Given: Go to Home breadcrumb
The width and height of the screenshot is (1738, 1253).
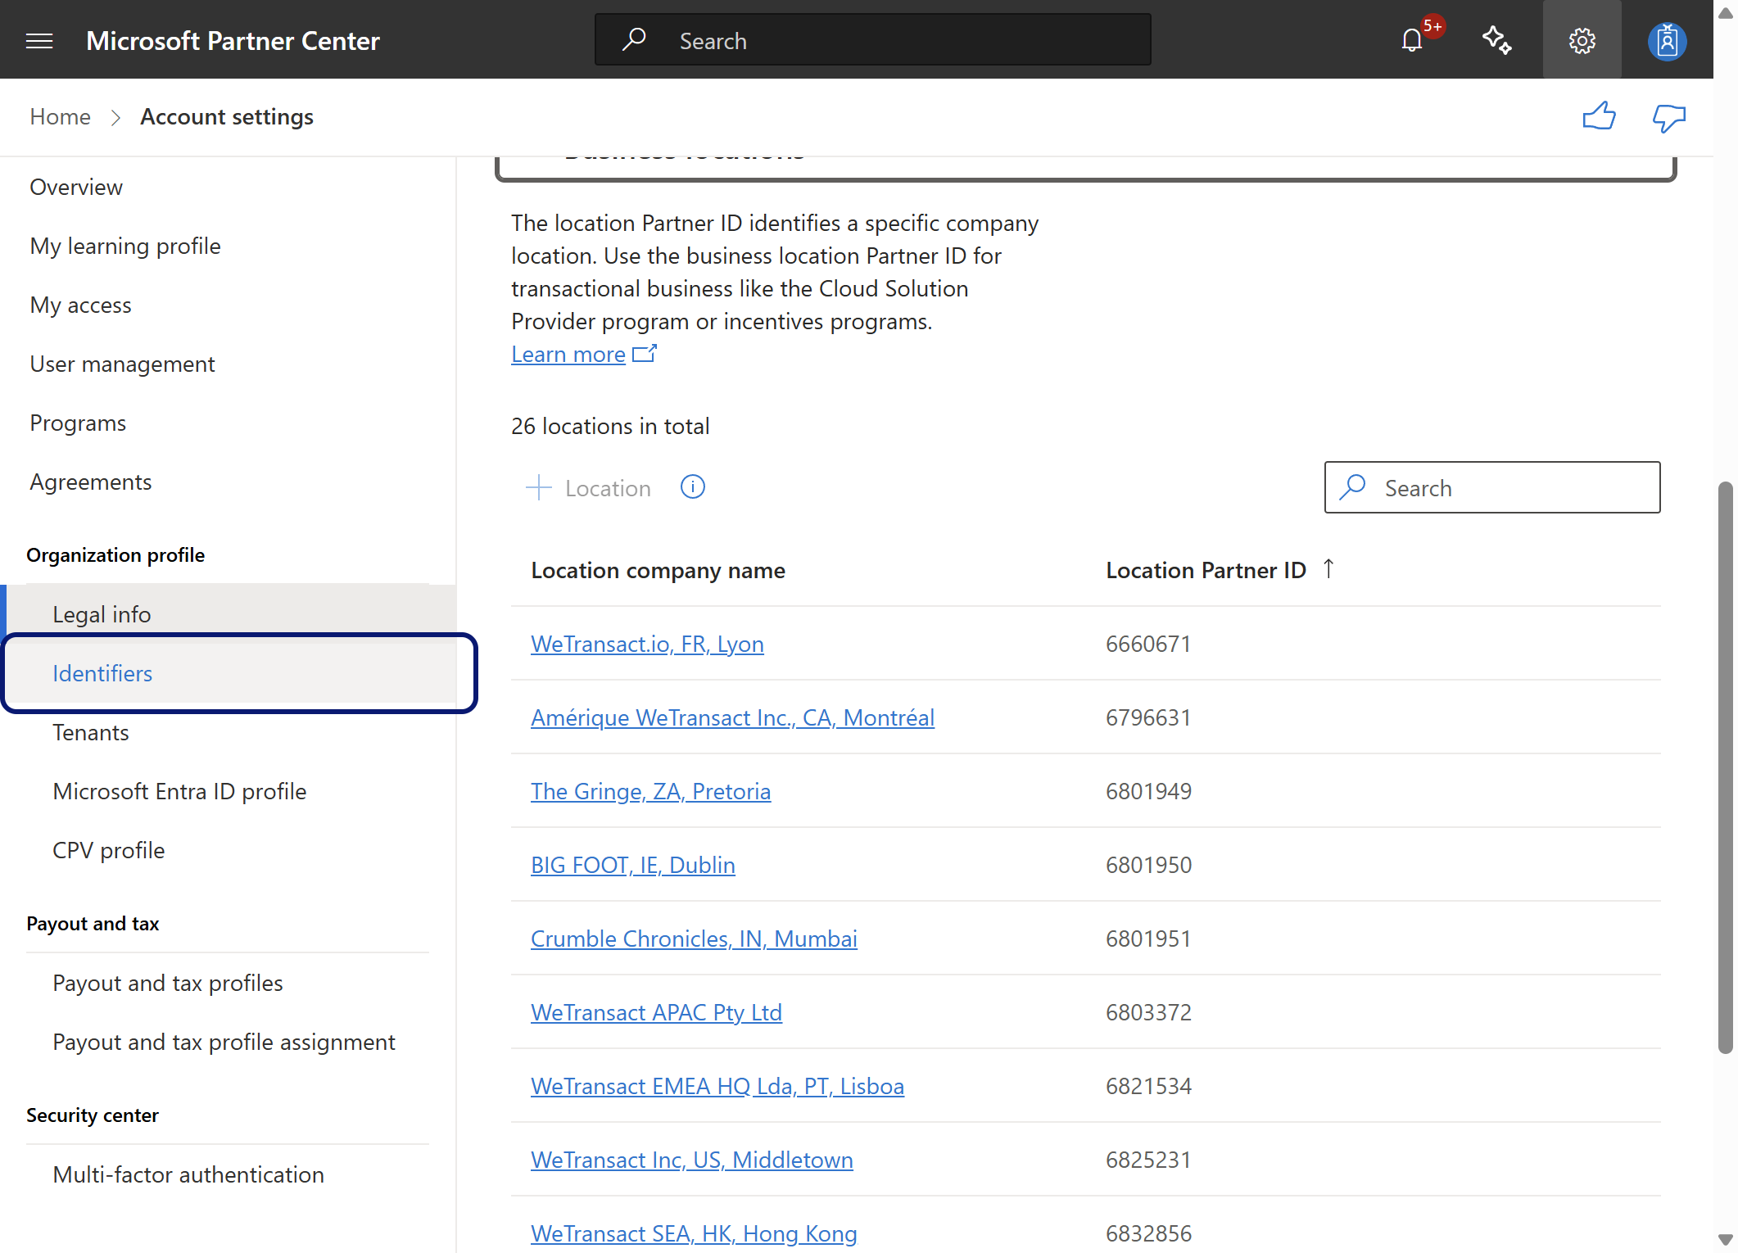Looking at the screenshot, I should pos(60,117).
